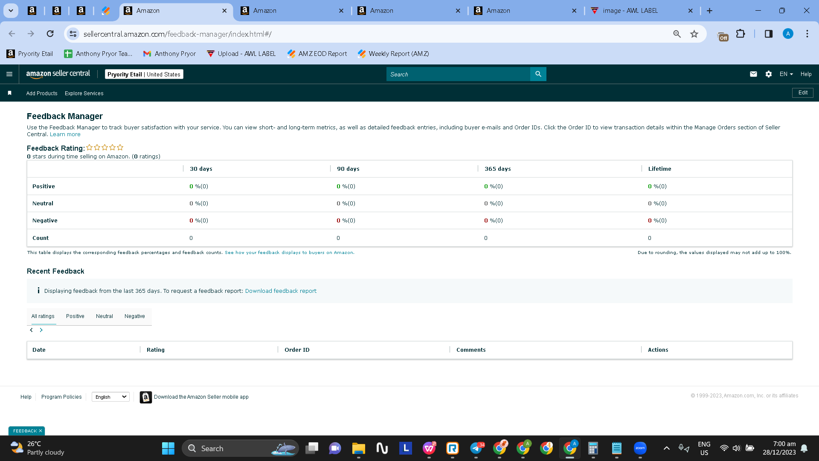Click the browser back arrow
This screenshot has width=819, height=461.
click(x=12, y=34)
